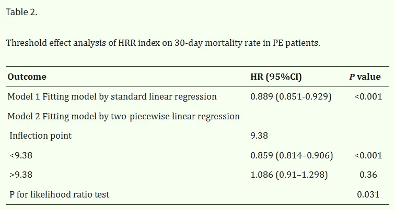
Task: Select the 'P value' column header
Action: 365,77
